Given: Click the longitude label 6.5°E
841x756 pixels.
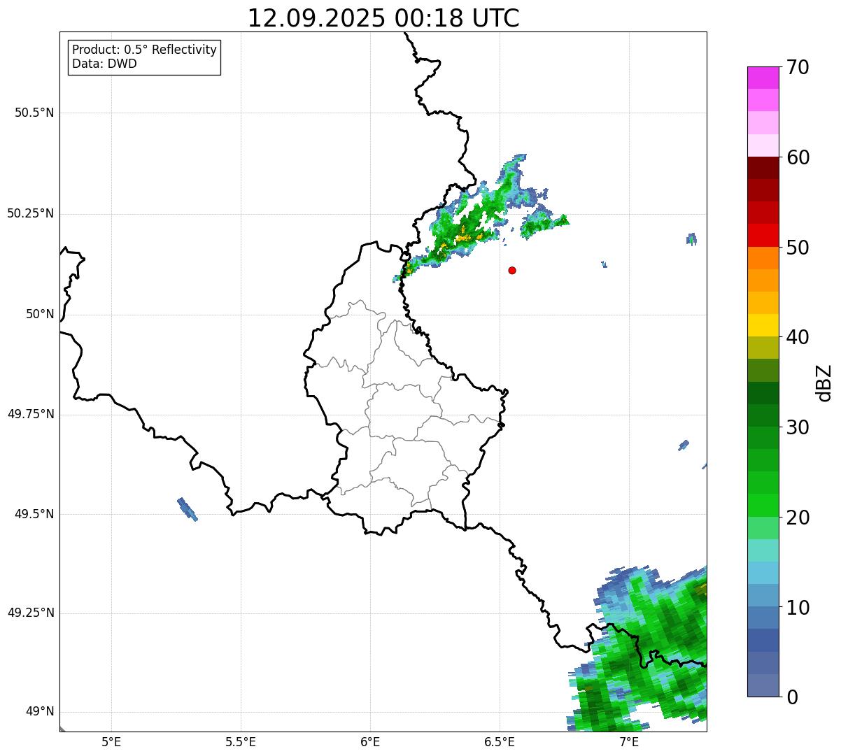Looking at the screenshot, I should pos(500,742).
